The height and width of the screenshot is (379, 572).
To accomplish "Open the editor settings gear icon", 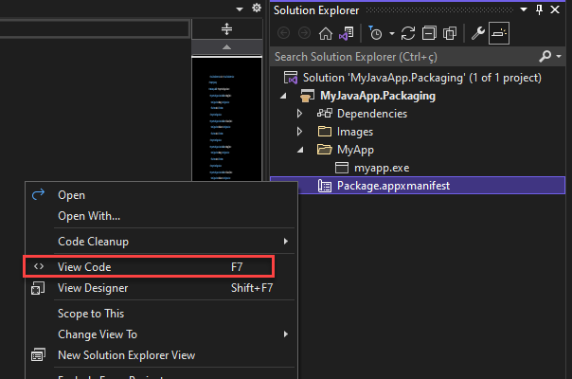I will click(257, 8).
